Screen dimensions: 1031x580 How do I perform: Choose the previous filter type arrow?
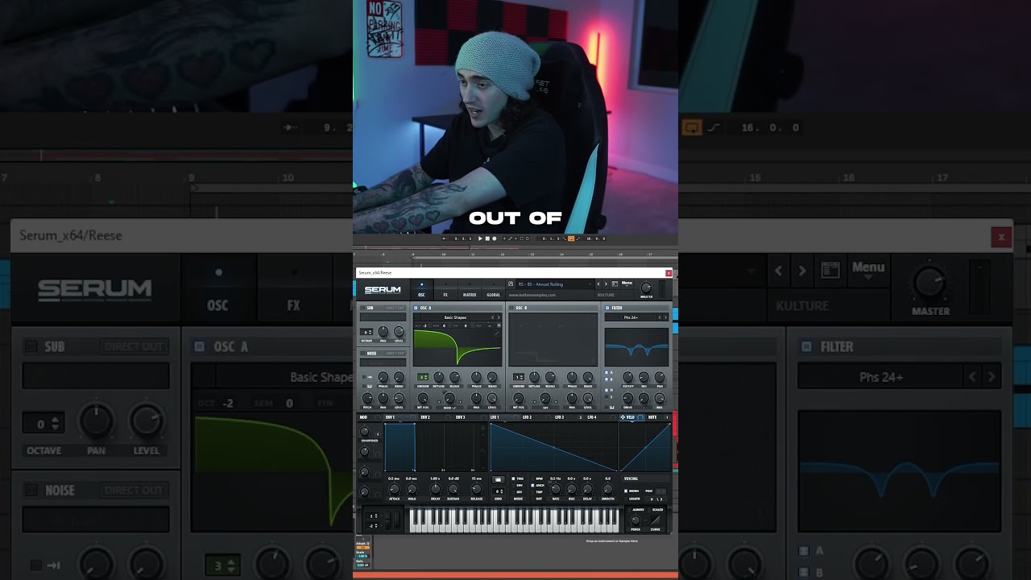(660, 317)
